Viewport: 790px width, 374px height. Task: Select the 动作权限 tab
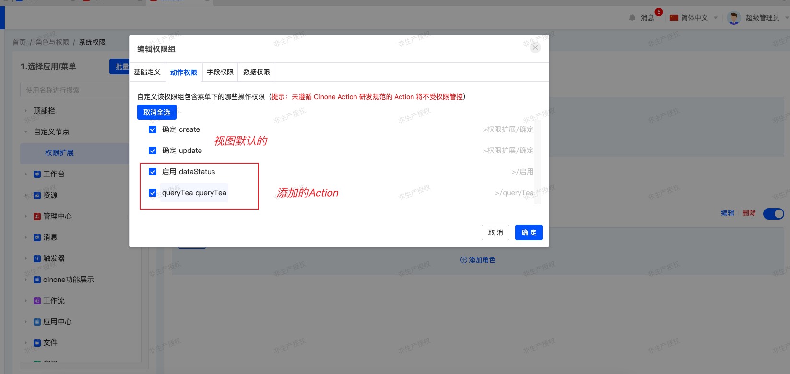coord(184,72)
